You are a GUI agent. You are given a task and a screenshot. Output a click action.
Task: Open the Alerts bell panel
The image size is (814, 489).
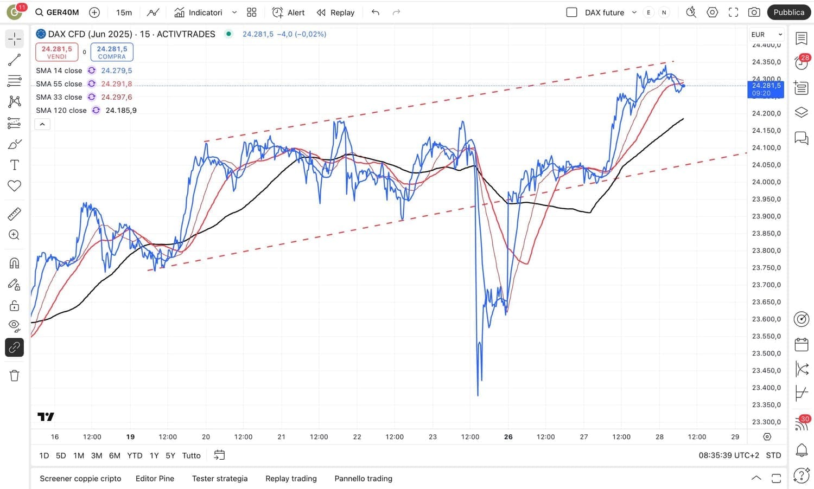(802, 449)
